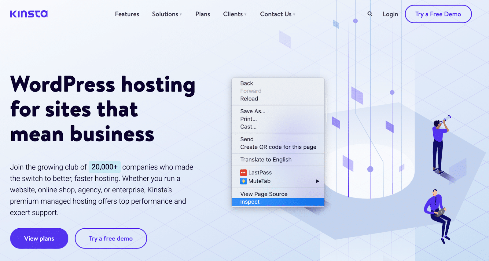Click the LastPass extension icon in menu
489x261 pixels.
tap(243, 173)
